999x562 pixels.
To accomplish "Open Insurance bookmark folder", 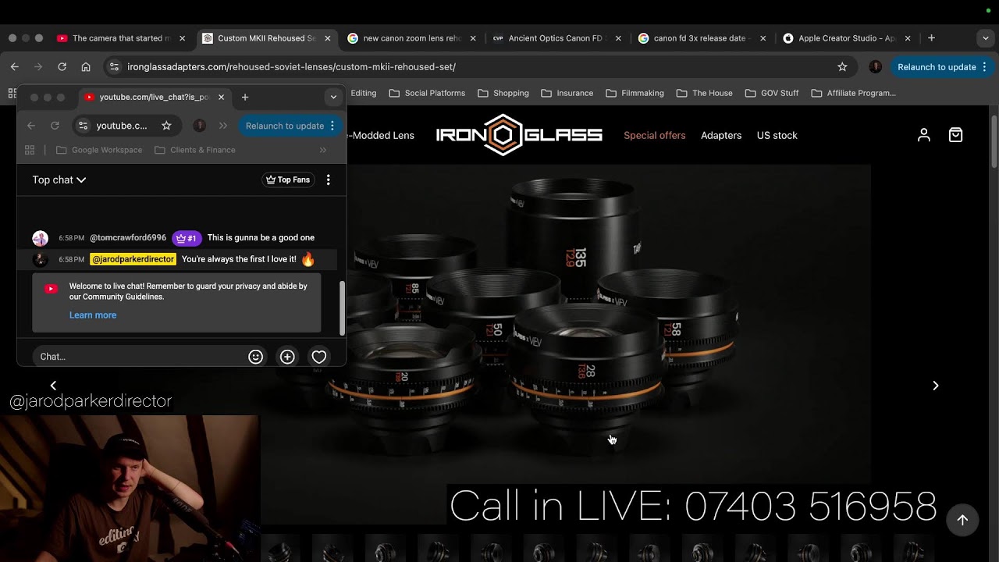I will pyautogui.click(x=567, y=93).
